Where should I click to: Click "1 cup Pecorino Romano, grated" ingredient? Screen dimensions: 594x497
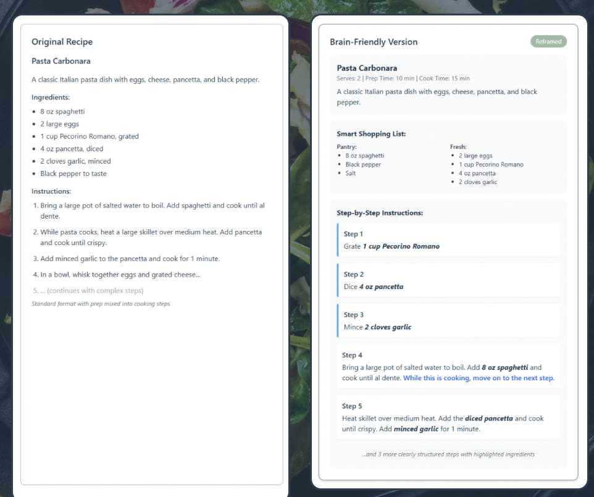90,136
